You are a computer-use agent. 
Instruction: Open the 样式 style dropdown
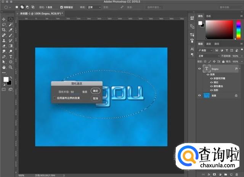click(x=93, y=7)
